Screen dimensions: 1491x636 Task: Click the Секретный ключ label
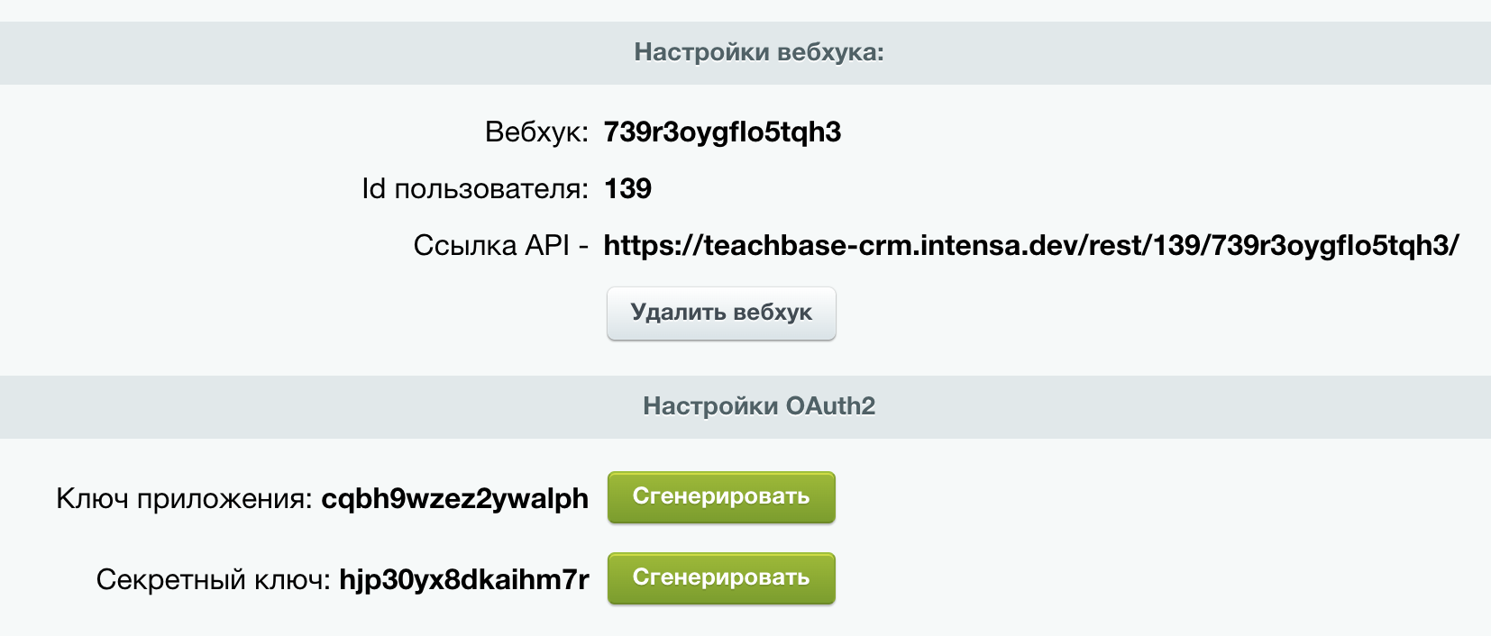214,579
